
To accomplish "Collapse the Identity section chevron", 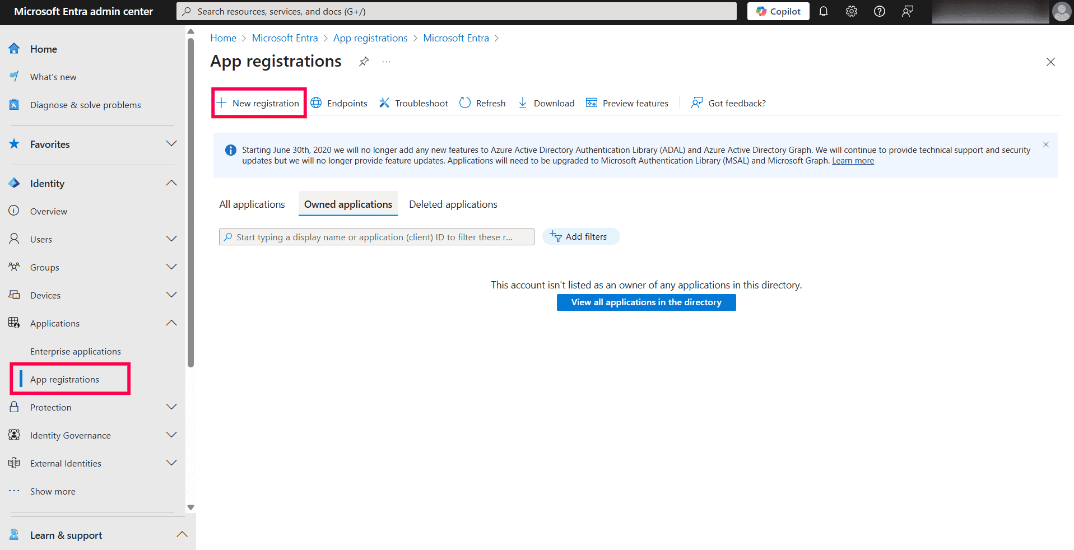I will tap(171, 183).
